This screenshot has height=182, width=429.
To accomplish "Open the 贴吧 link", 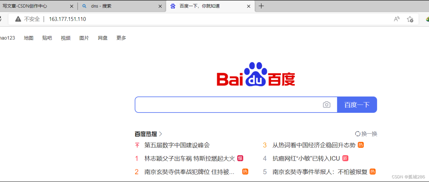I will click(x=47, y=38).
